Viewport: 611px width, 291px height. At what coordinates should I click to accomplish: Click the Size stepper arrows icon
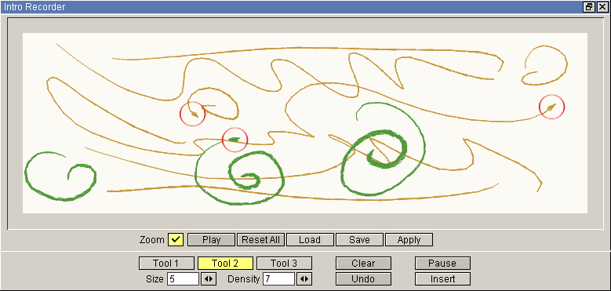(209, 279)
